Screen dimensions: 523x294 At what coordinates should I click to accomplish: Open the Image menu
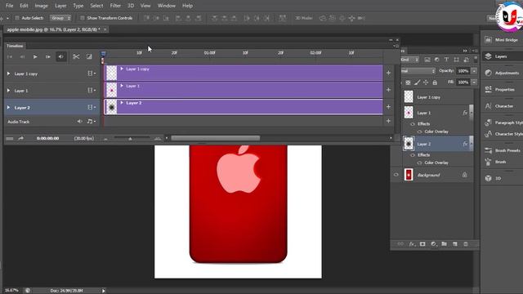(42, 6)
